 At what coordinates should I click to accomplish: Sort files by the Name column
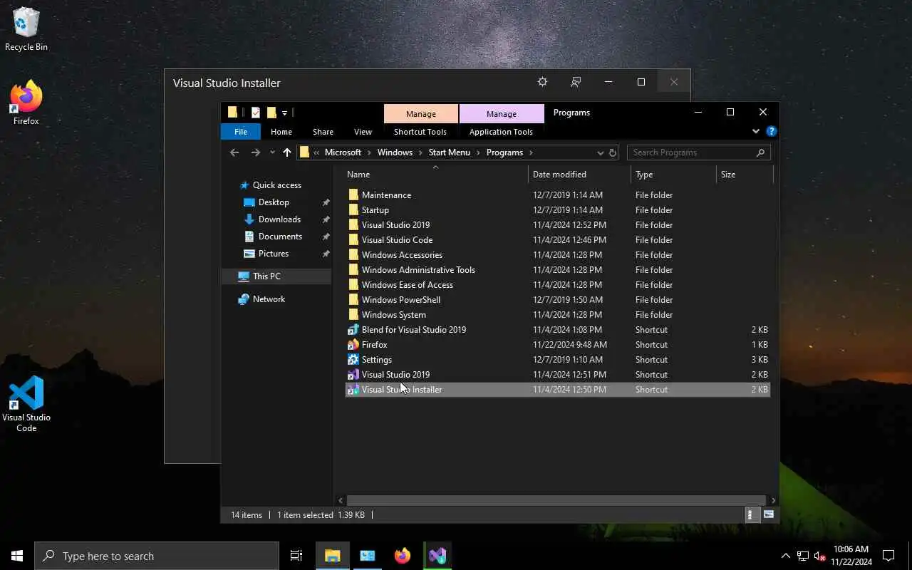point(436,175)
